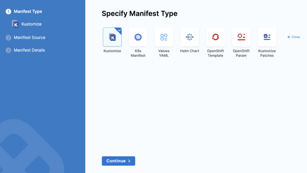Open the Manifest Details step
307x173 pixels.
tap(30, 50)
